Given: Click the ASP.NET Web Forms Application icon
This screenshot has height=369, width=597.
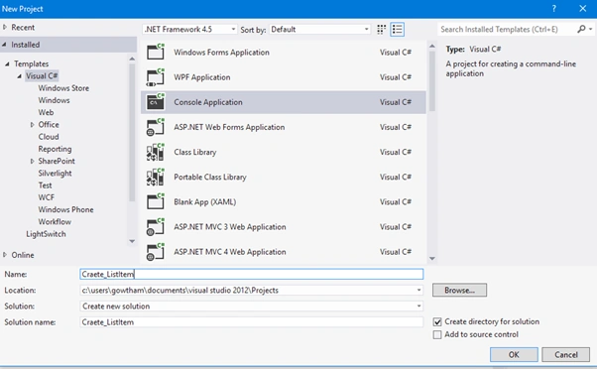Looking at the screenshot, I should (156, 127).
